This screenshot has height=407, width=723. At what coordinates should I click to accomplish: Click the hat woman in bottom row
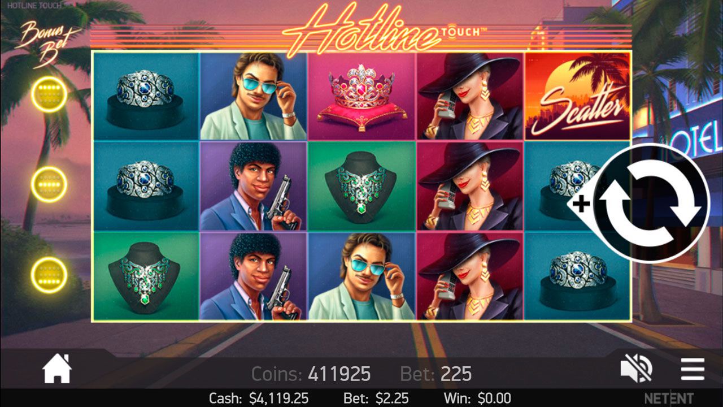(470, 276)
